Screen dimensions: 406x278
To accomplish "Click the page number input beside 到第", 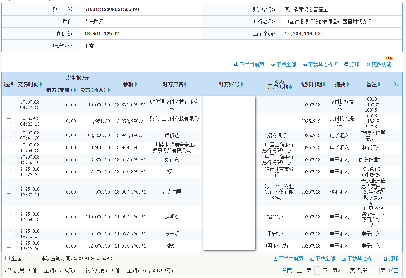I will point(375,270).
